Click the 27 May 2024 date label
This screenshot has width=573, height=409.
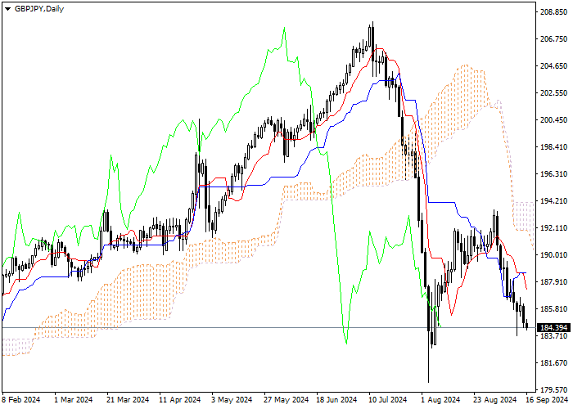(286, 400)
